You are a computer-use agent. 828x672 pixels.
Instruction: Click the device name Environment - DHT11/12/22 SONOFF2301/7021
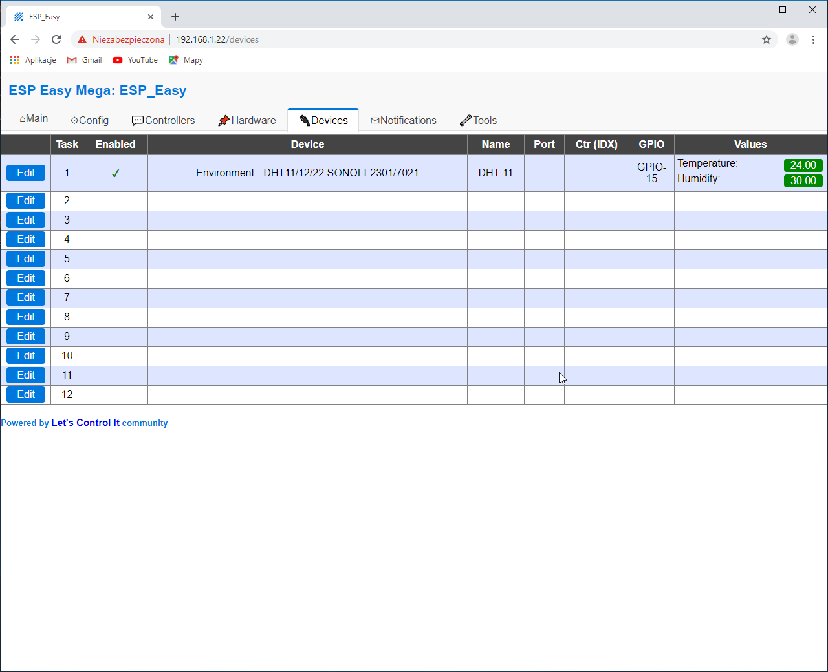click(307, 173)
